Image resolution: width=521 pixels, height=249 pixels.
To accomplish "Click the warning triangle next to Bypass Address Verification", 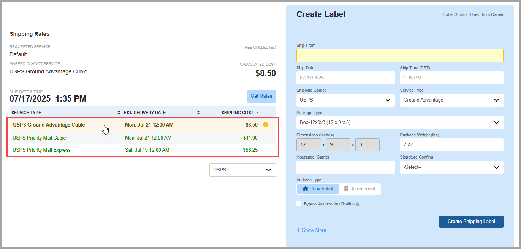I will (358, 204).
